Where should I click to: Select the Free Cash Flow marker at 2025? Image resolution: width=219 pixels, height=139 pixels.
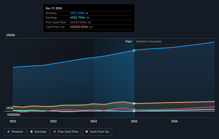click(x=134, y=110)
